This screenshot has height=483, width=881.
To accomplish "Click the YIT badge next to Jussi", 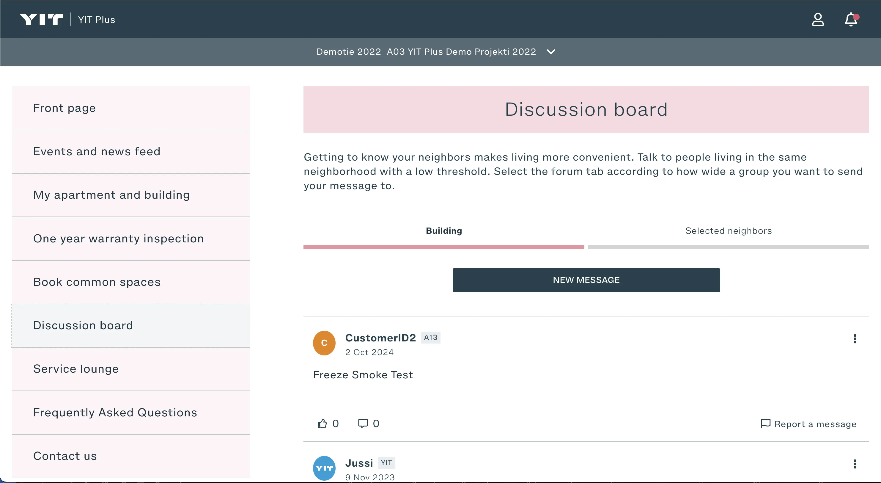I will (386, 463).
